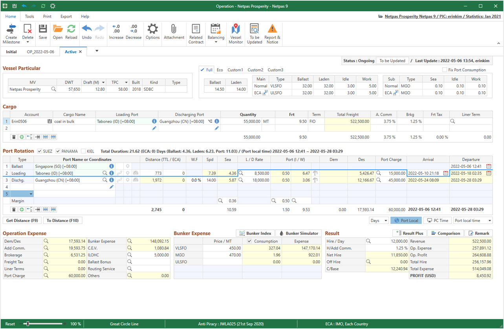Viewport: 504px width, 329px height.
Task: Open the port type dropdown in row 5
Action: pyautogui.click(x=31, y=194)
